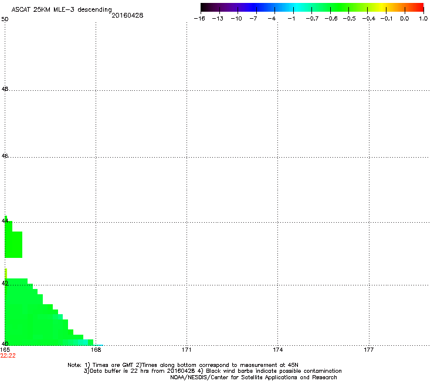
Task: Click the -16 color bar label
Action: pos(199,19)
